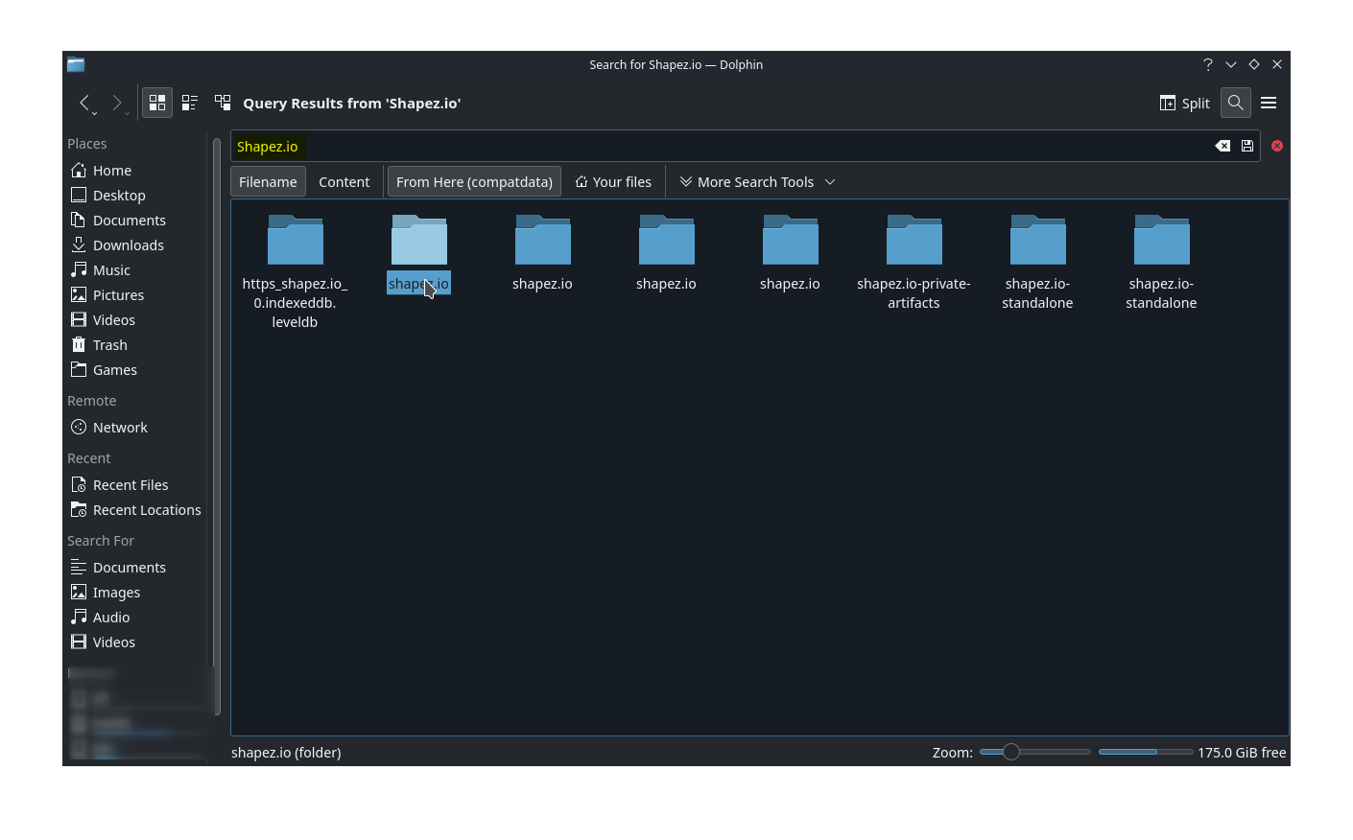Click the free disk space bar
This screenshot has width=1353, height=840.
tap(1146, 752)
